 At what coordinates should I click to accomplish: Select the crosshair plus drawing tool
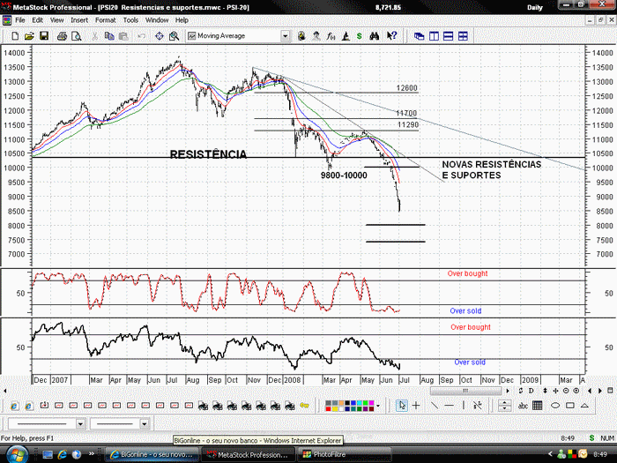coord(416,405)
